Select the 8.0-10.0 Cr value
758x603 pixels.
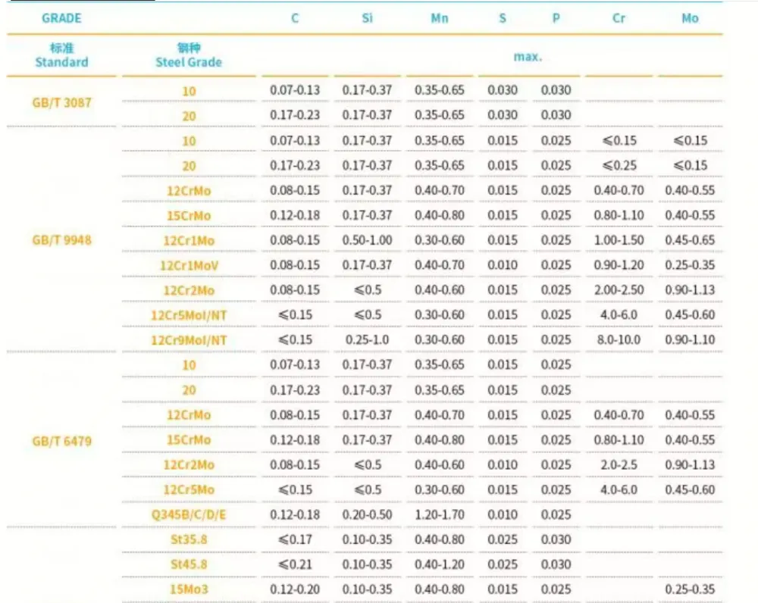[x=619, y=339]
